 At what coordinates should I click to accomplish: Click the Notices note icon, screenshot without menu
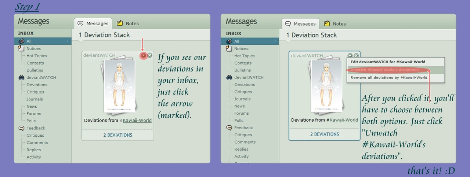click(21, 48)
